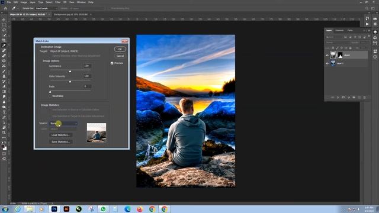The image size is (379, 213).
Task: Click the object layer mask thumbnail
Action: tap(340, 55)
